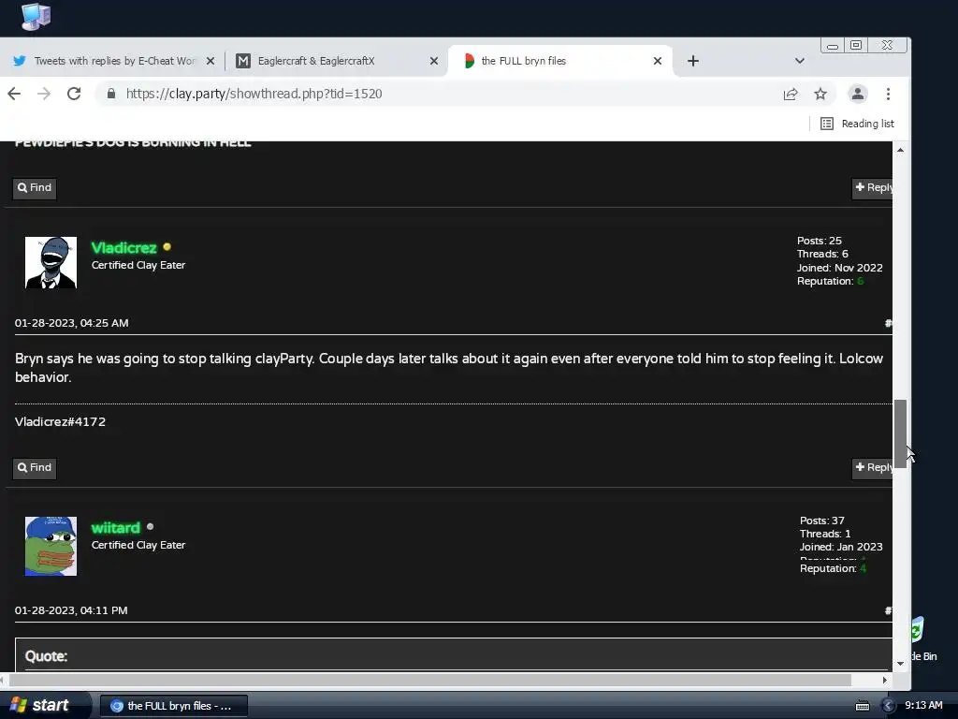The width and height of the screenshot is (958, 719).
Task: Click the signature text Vladicrez#4172
Action: tap(60, 422)
